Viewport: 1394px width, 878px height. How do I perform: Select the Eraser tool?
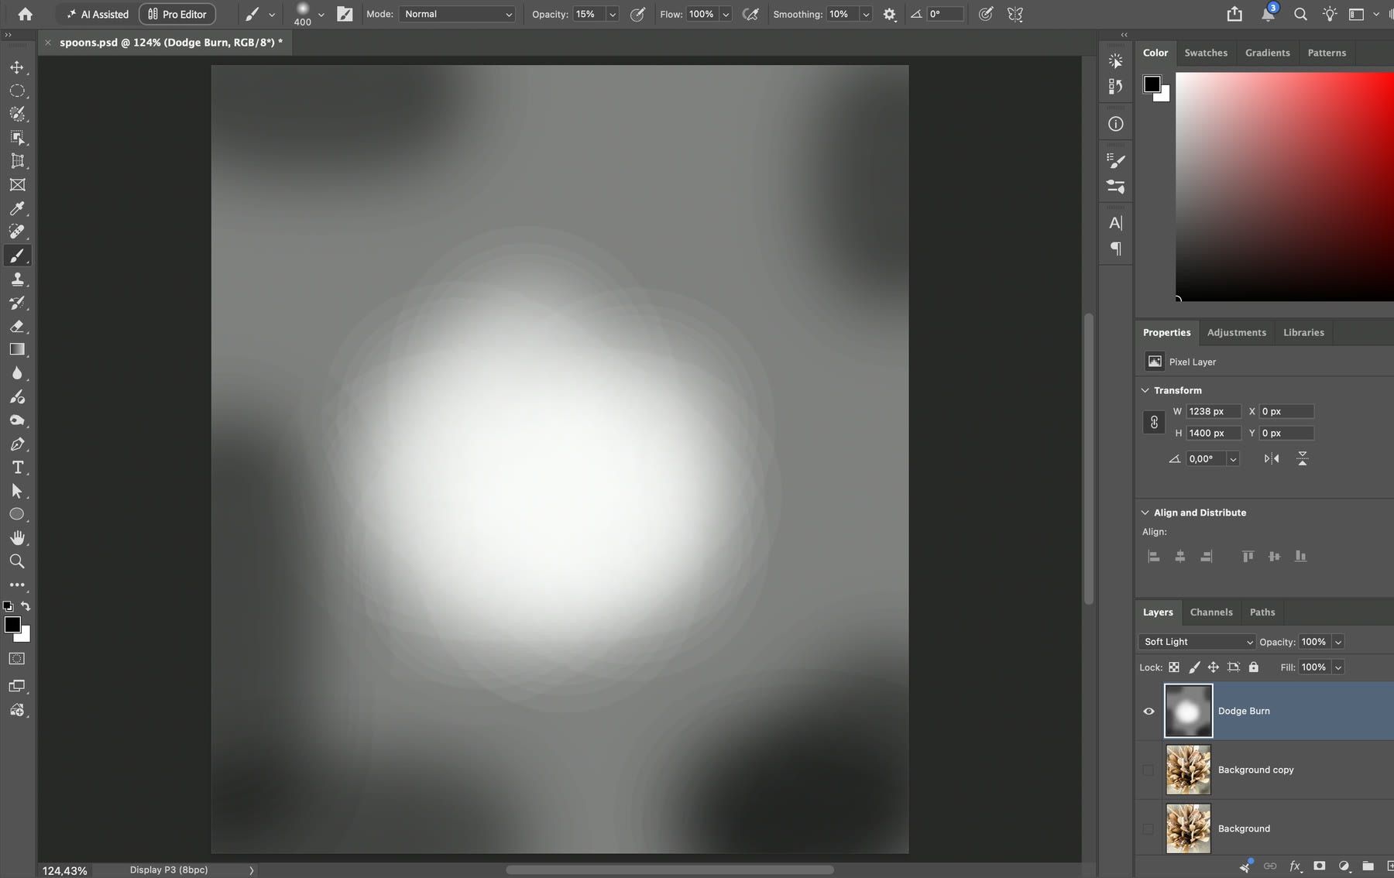point(17,326)
